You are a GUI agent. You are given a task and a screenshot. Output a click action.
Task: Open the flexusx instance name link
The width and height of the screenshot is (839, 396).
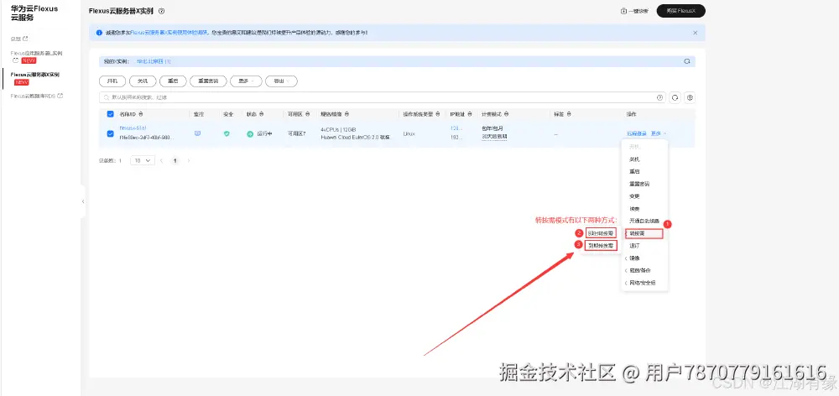[133, 128]
